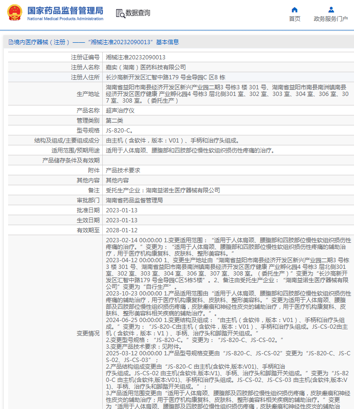This screenshot has height=409, width=354.
Task: Click the 注册人名称 label
Action: [x=85, y=67]
